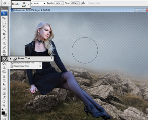
Task: Open the eraser Mode dropdown
Action: 39,3
